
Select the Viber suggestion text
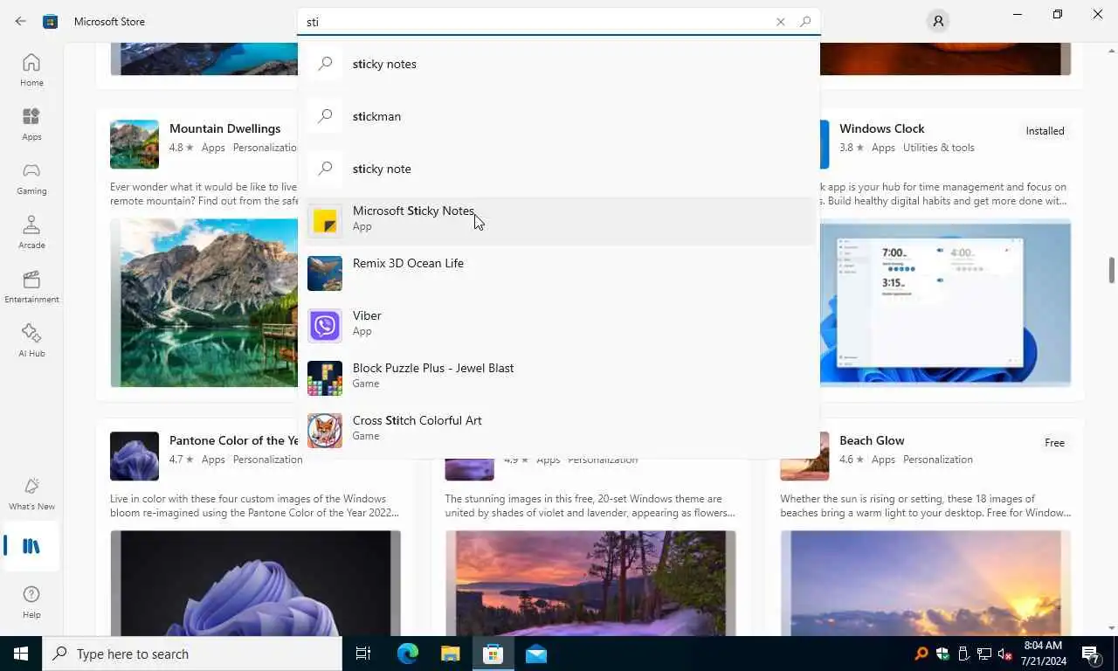pos(367,315)
